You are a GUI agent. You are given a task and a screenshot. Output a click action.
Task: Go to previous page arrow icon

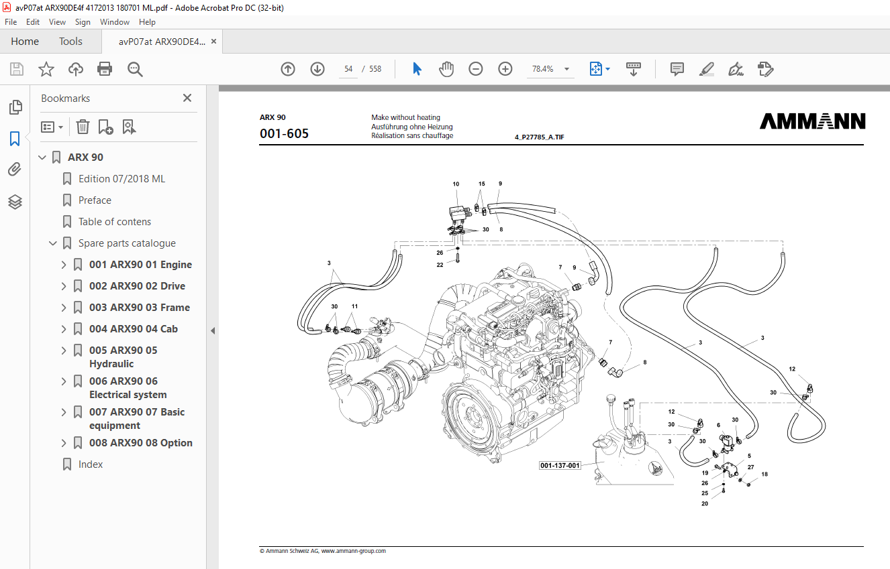(288, 69)
